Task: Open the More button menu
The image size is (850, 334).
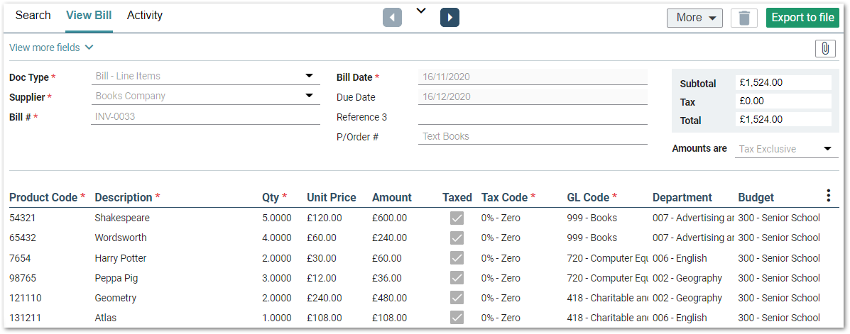Action: tap(694, 18)
